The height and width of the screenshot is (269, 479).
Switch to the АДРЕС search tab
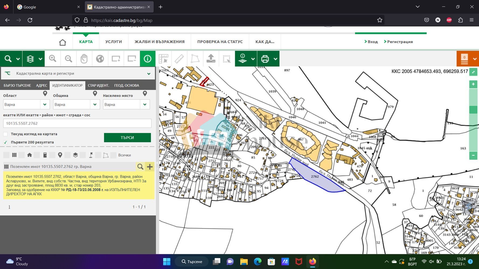(x=41, y=85)
